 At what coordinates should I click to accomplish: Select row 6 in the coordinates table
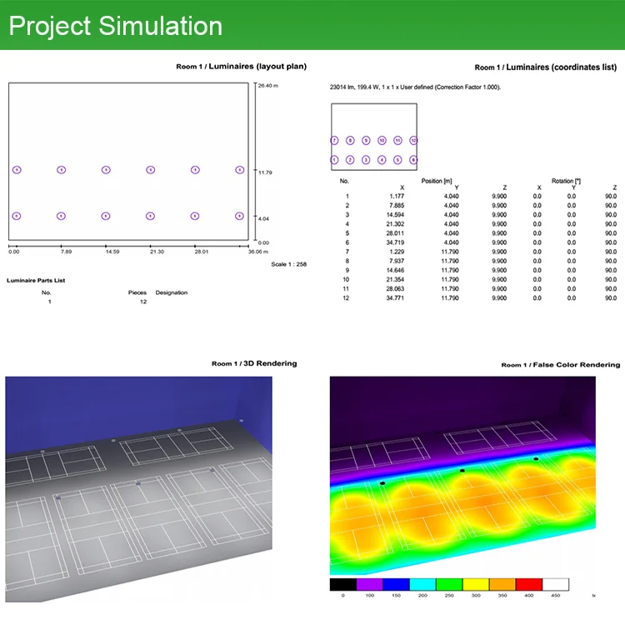[478, 242]
